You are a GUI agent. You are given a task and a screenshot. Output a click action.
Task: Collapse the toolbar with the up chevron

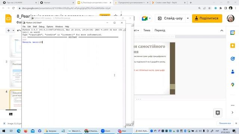click(x=222, y=31)
